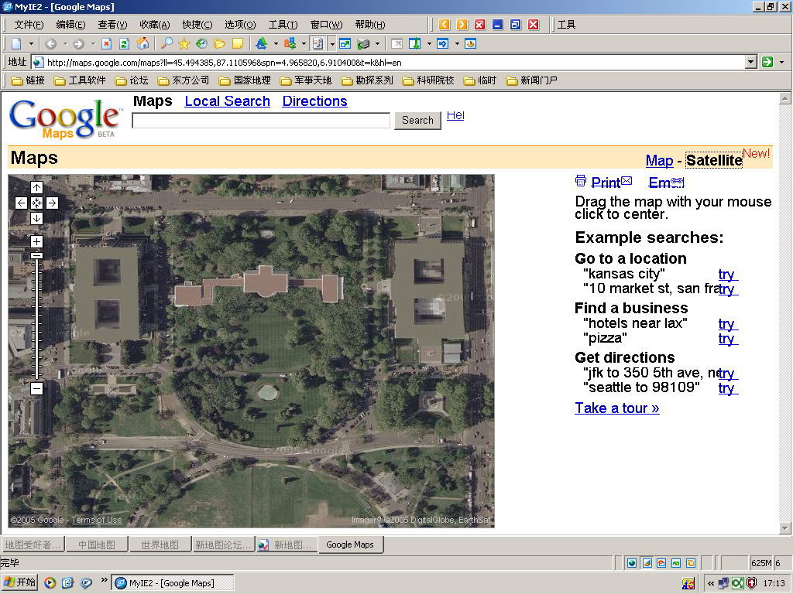Click the home icon in browser toolbar
Screen dimensions: 793x594
click(x=142, y=43)
